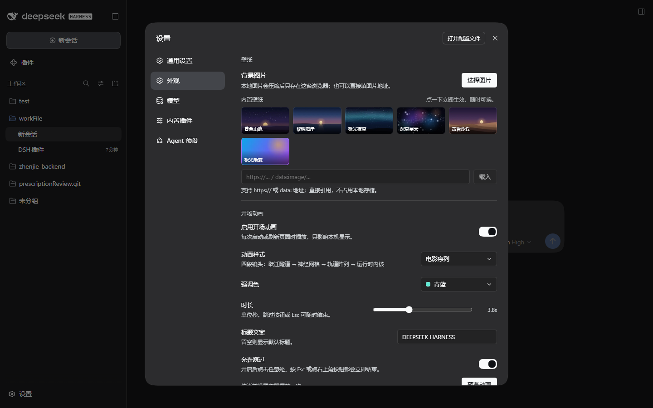
Task: Open the Agent 预设 tab
Action: (x=188, y=141)
